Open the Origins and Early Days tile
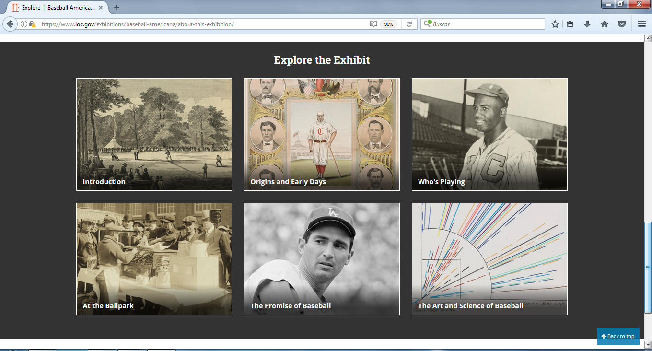This screenshot has width=652, height=351. pos(322,134)
